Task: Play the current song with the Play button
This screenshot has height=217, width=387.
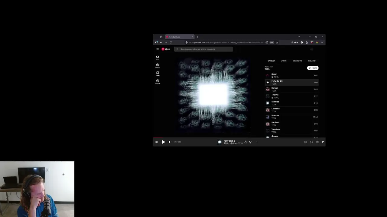Action: tap(163, 142)
